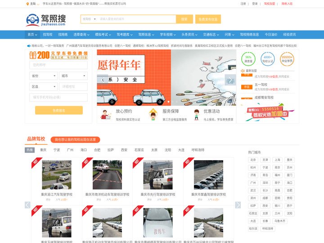Open 重庆市先行驾驶培训学校 thumbnail photo
The height and width of the screenshot is (243, 324).
(x=158, y=175)
